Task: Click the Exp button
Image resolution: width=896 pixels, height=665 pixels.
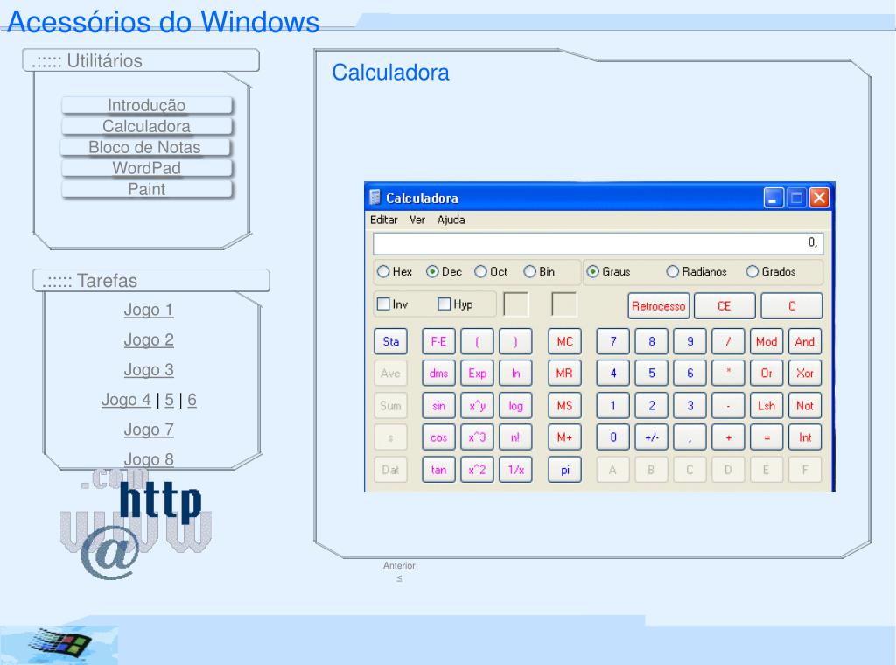Action: pyautogui.click(x=477, y=374)
